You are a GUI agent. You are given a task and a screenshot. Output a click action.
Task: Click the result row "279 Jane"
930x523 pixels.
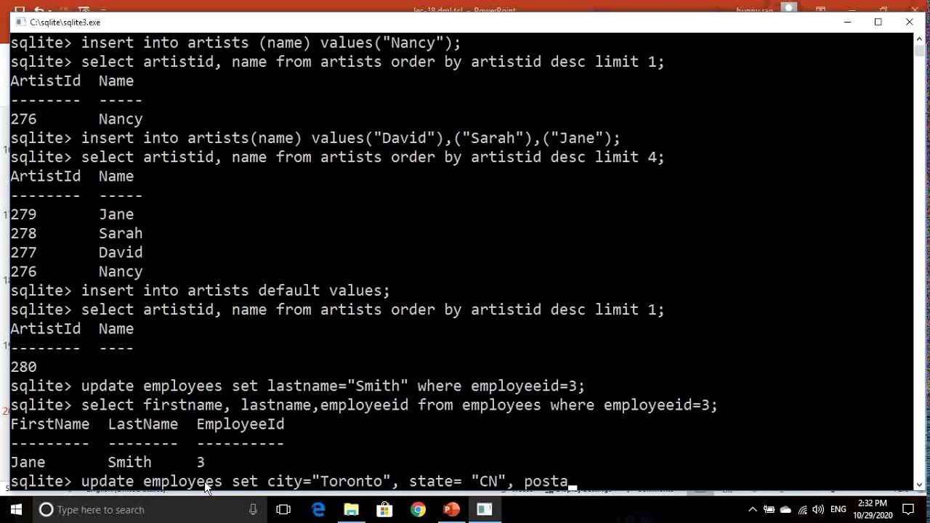pos(72,214)
